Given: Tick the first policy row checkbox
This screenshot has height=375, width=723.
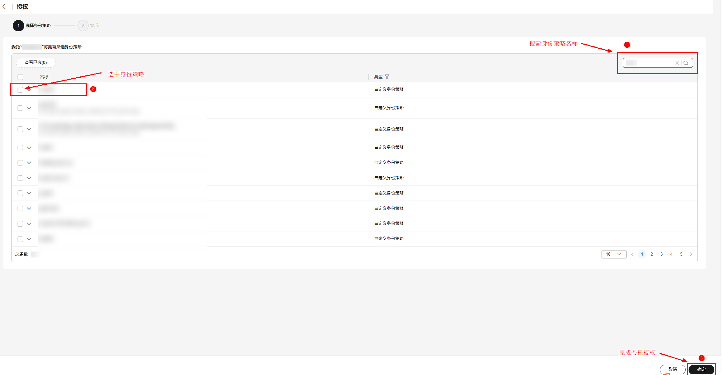Looking at the screenshot, I should tap(20, 89).
